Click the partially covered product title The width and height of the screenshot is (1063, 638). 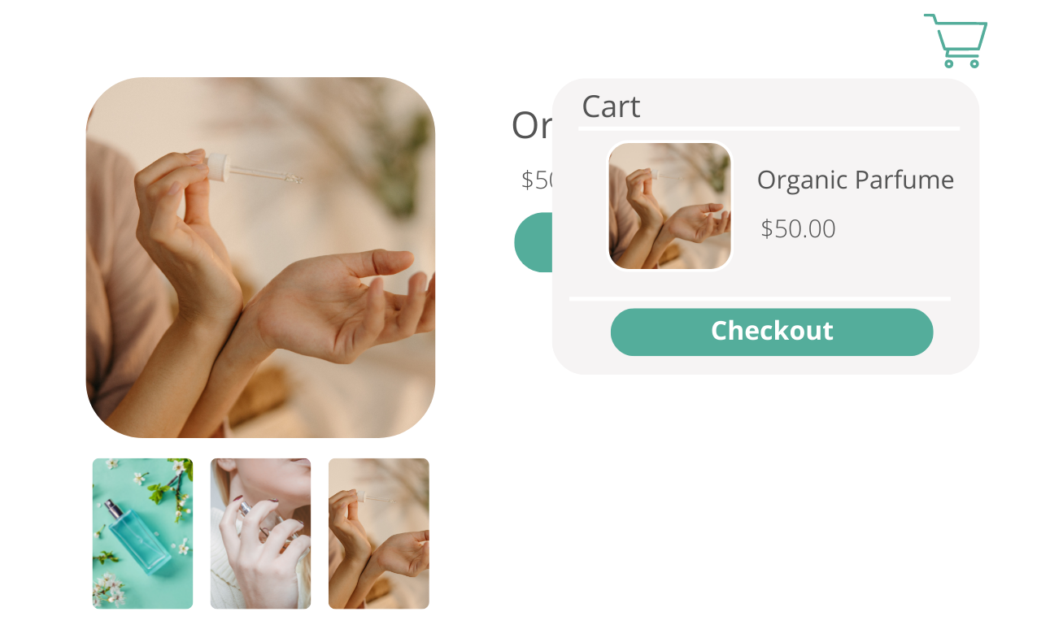(x=532, y=126)
